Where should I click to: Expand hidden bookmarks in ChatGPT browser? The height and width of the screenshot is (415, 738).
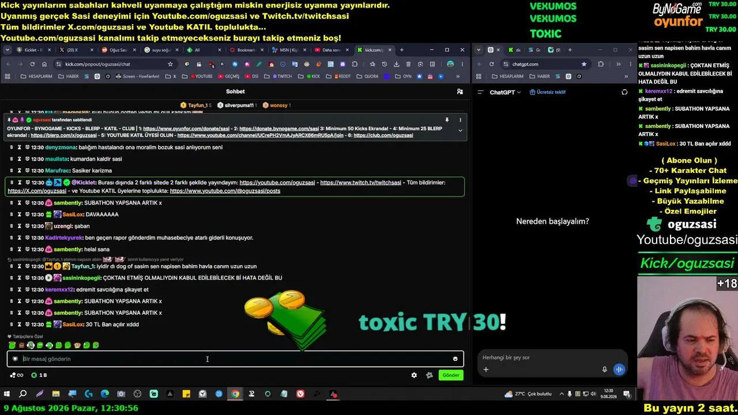[626, 76]
